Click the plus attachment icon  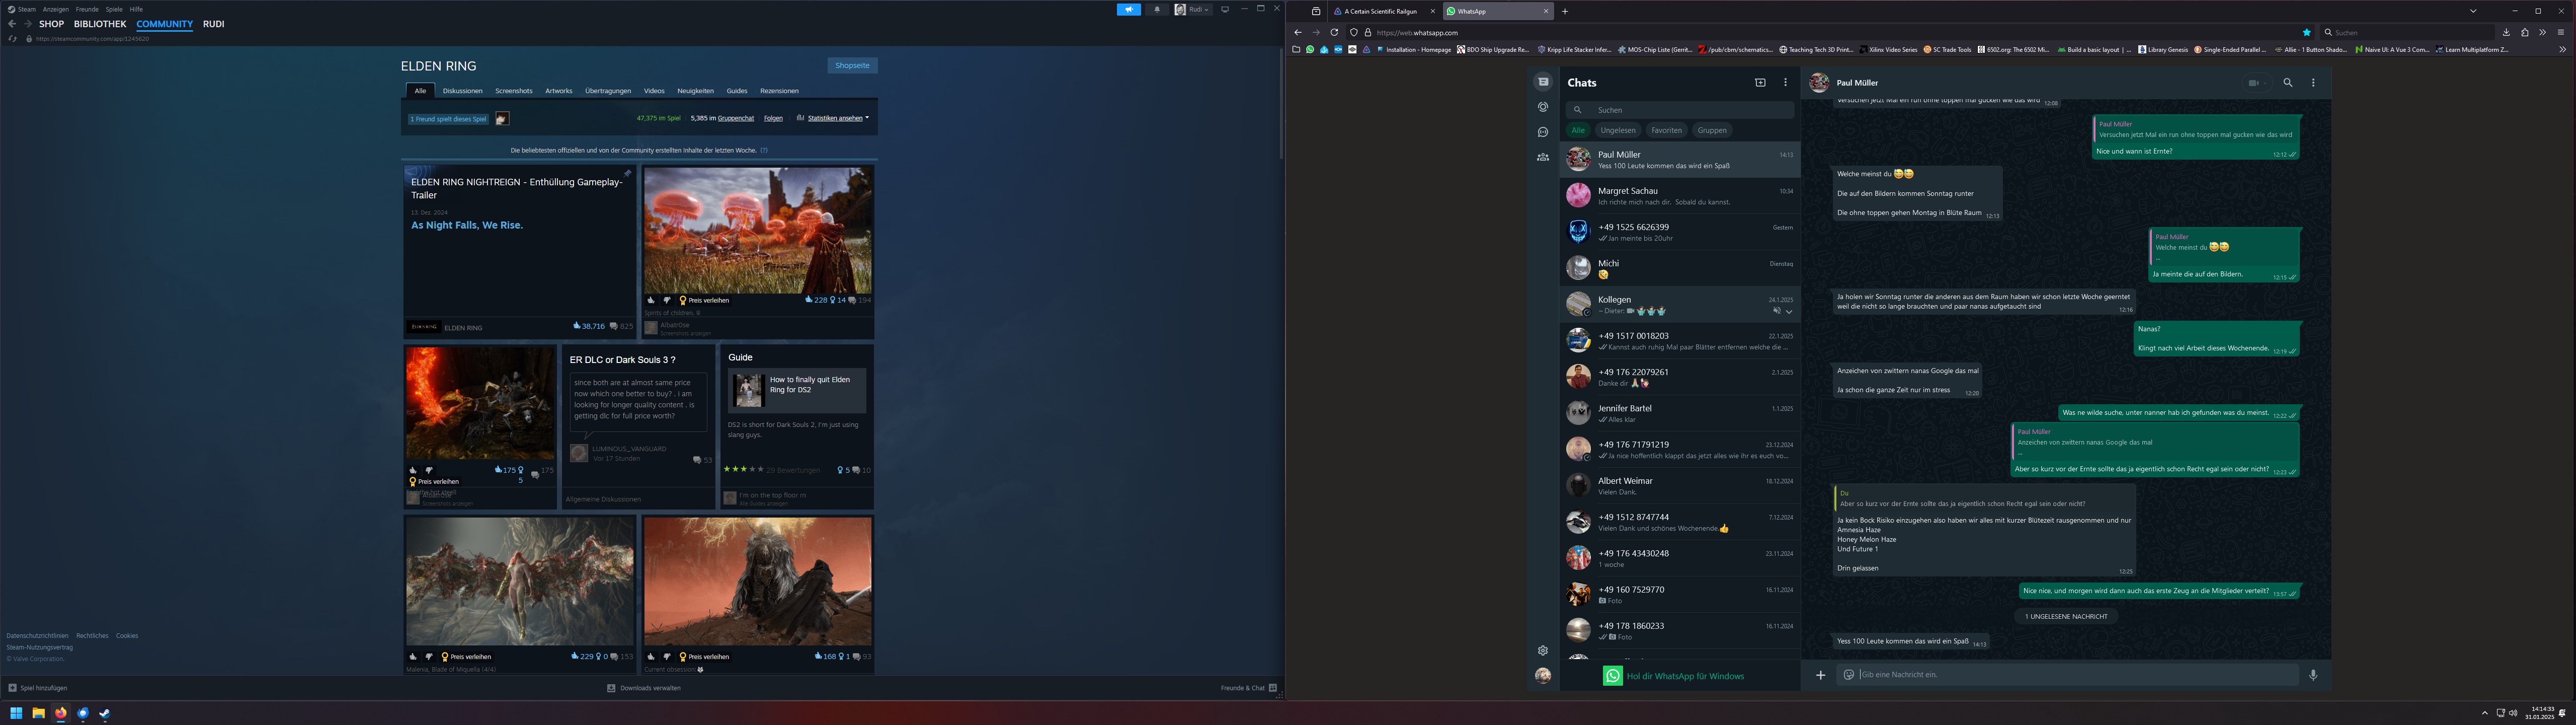point(1820,675)
